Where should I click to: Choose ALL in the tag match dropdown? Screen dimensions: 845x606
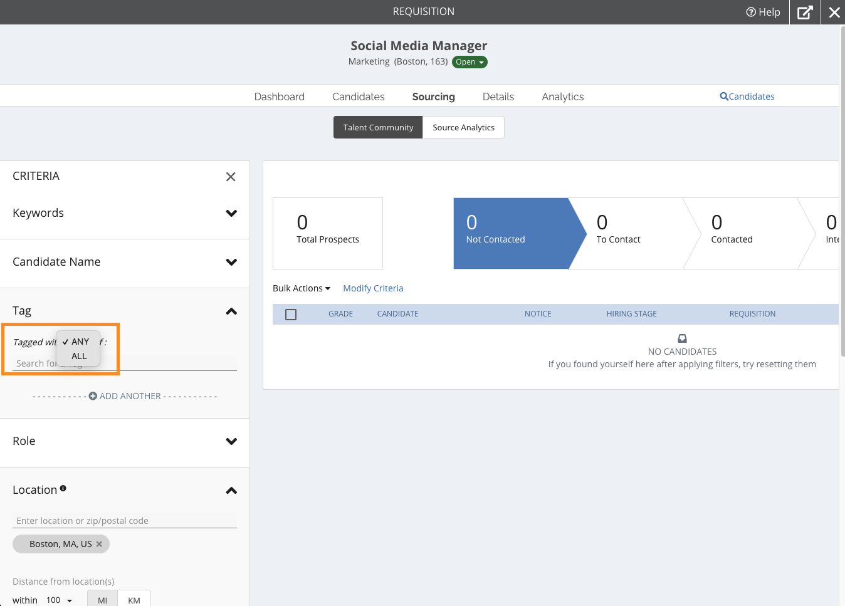79,356
